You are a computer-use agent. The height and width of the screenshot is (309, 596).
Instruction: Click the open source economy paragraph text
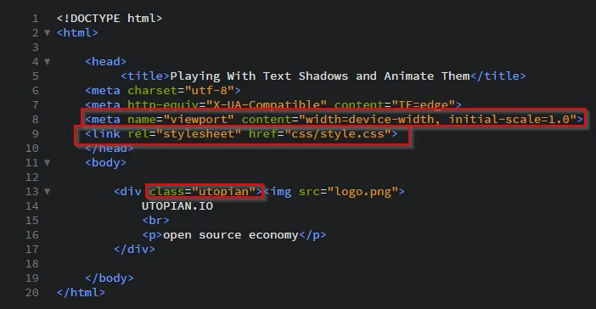[x=230, y=235]
